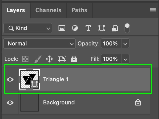This screenshot has height=119, width=159.
Task: Filter for adjustment layers icon
Action: (x=75, y=28)
